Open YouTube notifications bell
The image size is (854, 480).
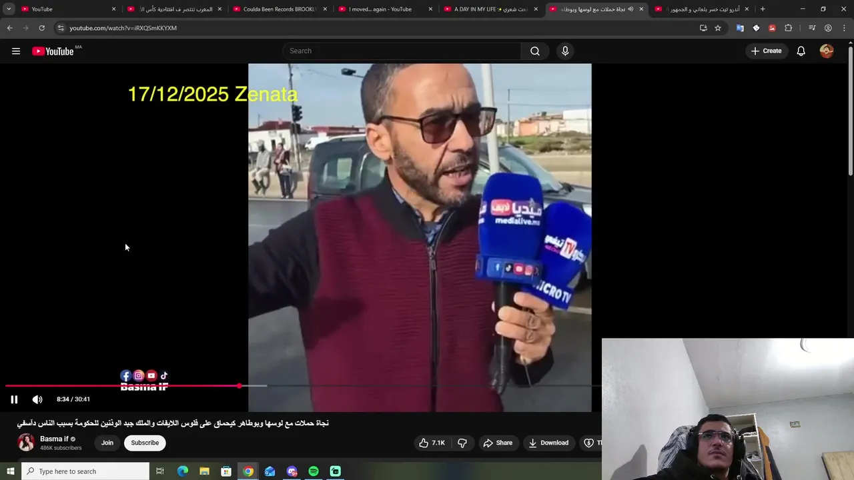tap(801, 51)
